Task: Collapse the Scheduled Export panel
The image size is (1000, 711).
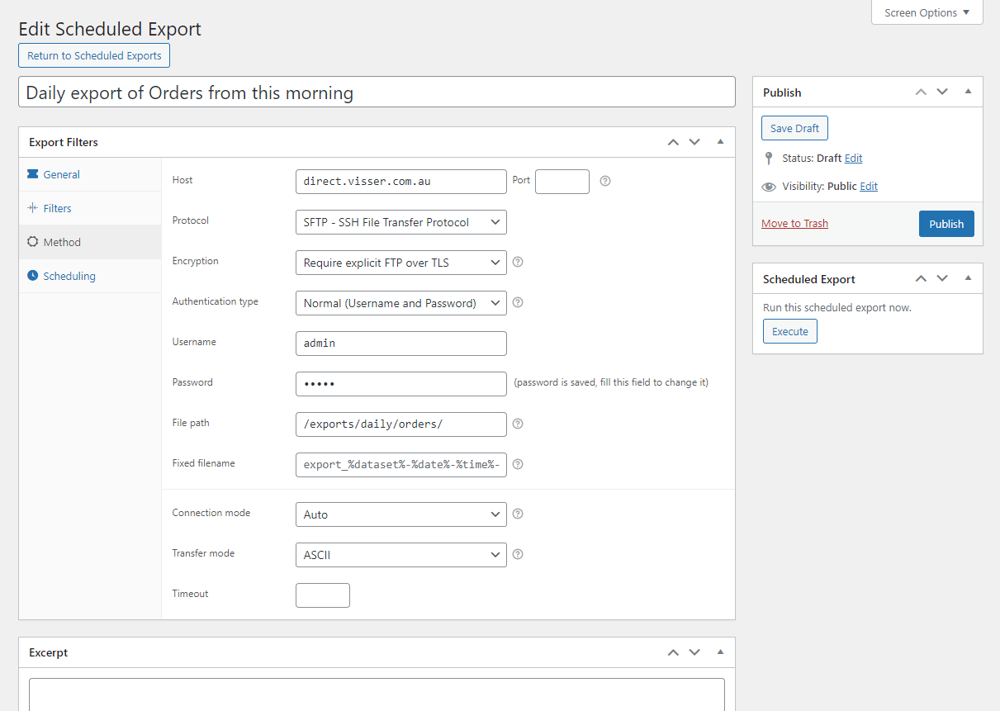Action: (x=968, y=278)
